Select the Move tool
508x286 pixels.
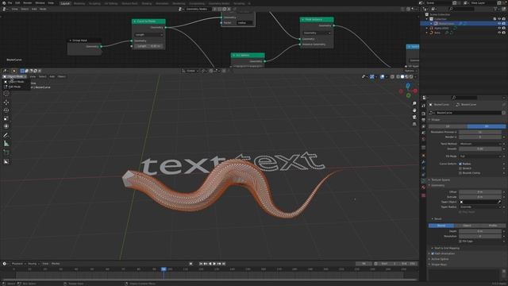click(6, 102)
